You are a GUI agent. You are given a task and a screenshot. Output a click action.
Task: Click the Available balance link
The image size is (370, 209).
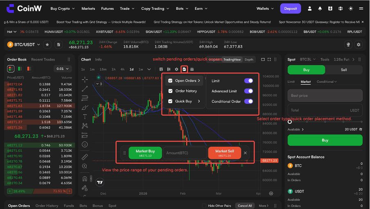coord(296,129)
